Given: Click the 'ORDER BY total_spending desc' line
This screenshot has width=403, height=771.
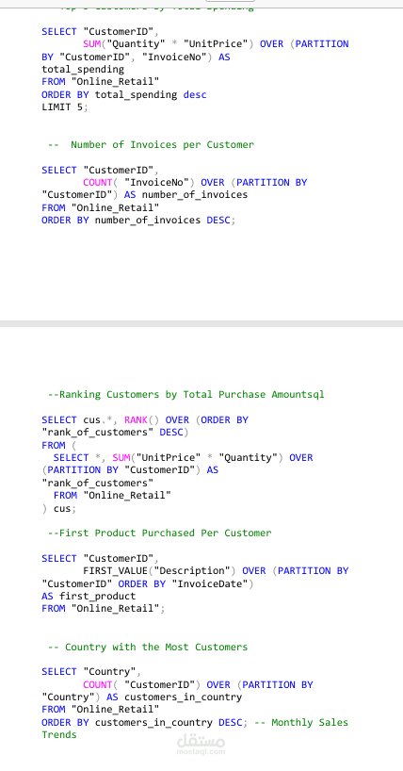Looking at the screenshot, I should pyautogui.click(x=124, y=94).
